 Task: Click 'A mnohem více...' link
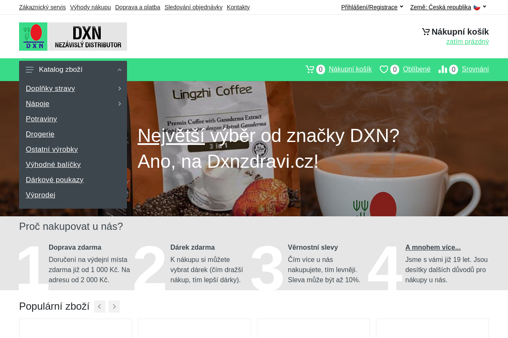point(433,248)
